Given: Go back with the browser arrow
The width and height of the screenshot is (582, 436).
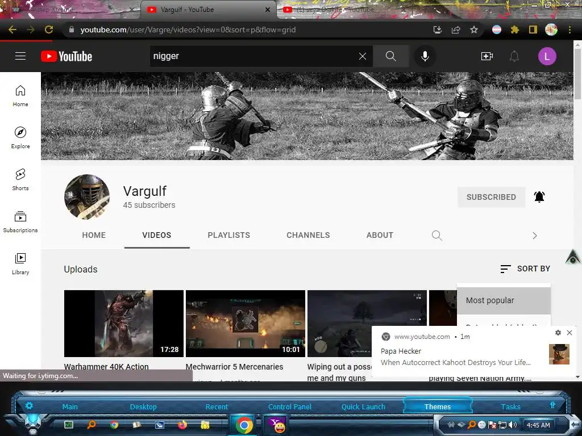Looking at the screenshot, I should [x=13, y=30].
